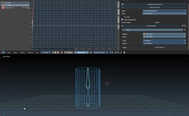Viewport: 189px width, 116px height.
Task: Open the pivot point selector in graph header
Action: pyautogui.click(x=111, y=52)
